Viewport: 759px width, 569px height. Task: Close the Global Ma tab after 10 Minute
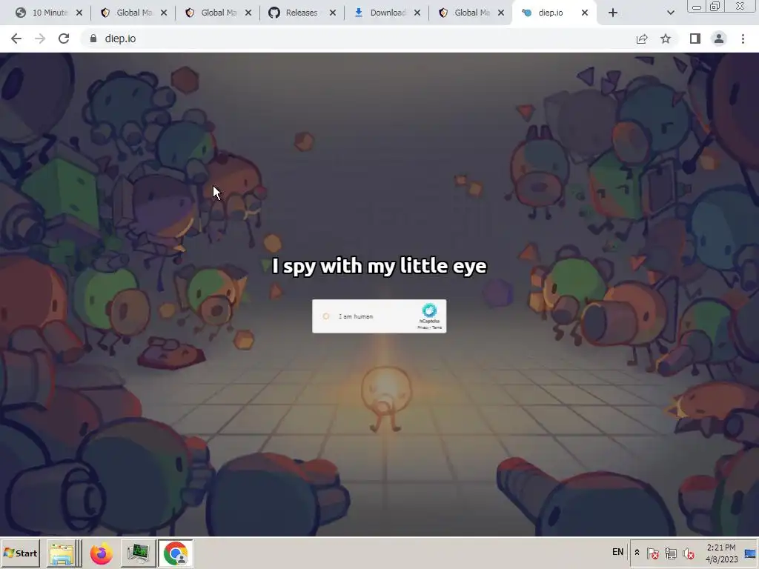click(x=164, y=13)
